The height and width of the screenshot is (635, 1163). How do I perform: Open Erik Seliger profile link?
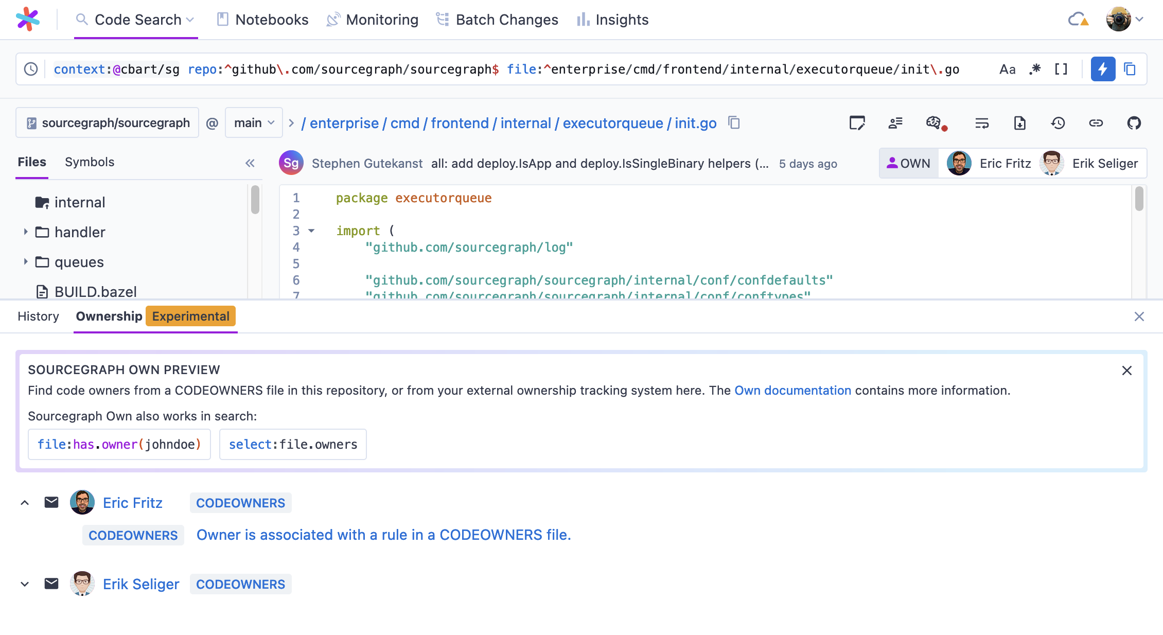click(141, 584)
